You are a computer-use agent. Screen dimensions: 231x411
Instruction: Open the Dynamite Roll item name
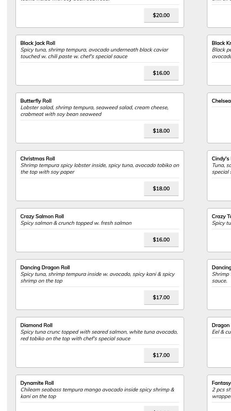click(x=37, y=383)
